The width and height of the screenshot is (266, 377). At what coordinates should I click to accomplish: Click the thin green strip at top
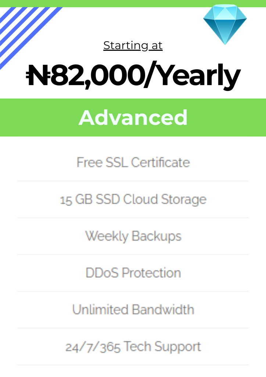[x=133, y=3]
